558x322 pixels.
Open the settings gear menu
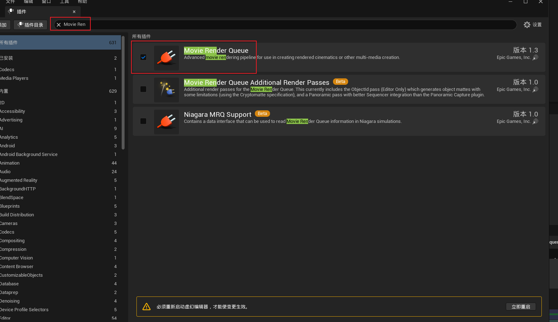527,25
